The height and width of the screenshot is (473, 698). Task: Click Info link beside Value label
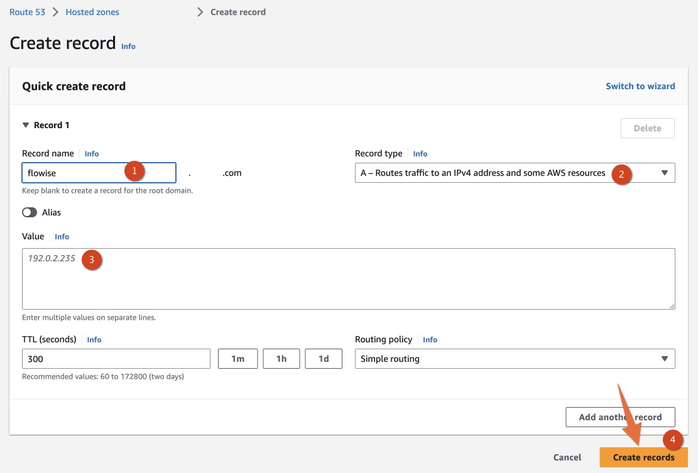[x=62, y=237]
